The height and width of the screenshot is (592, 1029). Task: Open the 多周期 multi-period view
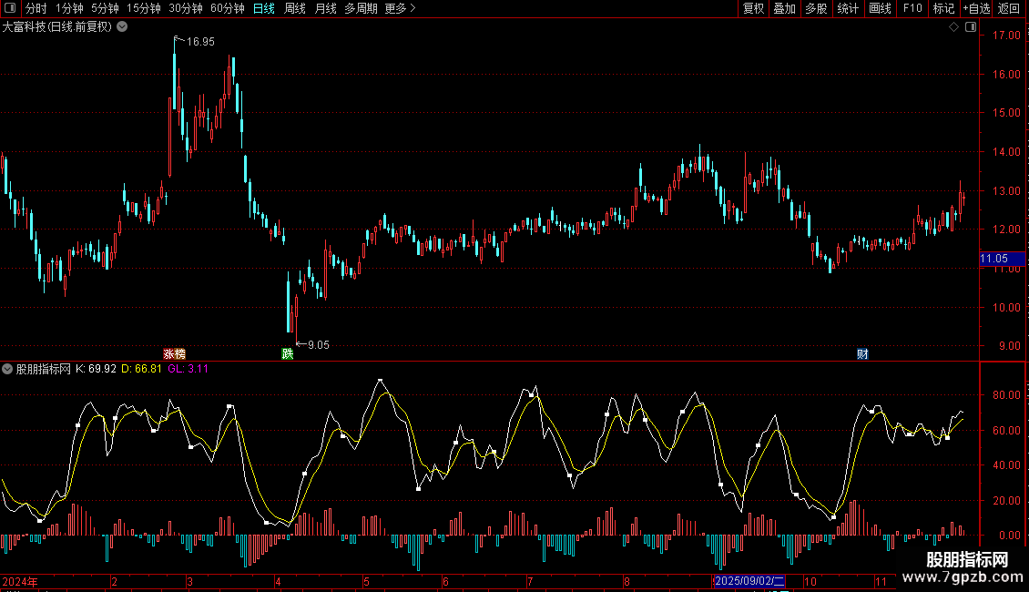361,8
